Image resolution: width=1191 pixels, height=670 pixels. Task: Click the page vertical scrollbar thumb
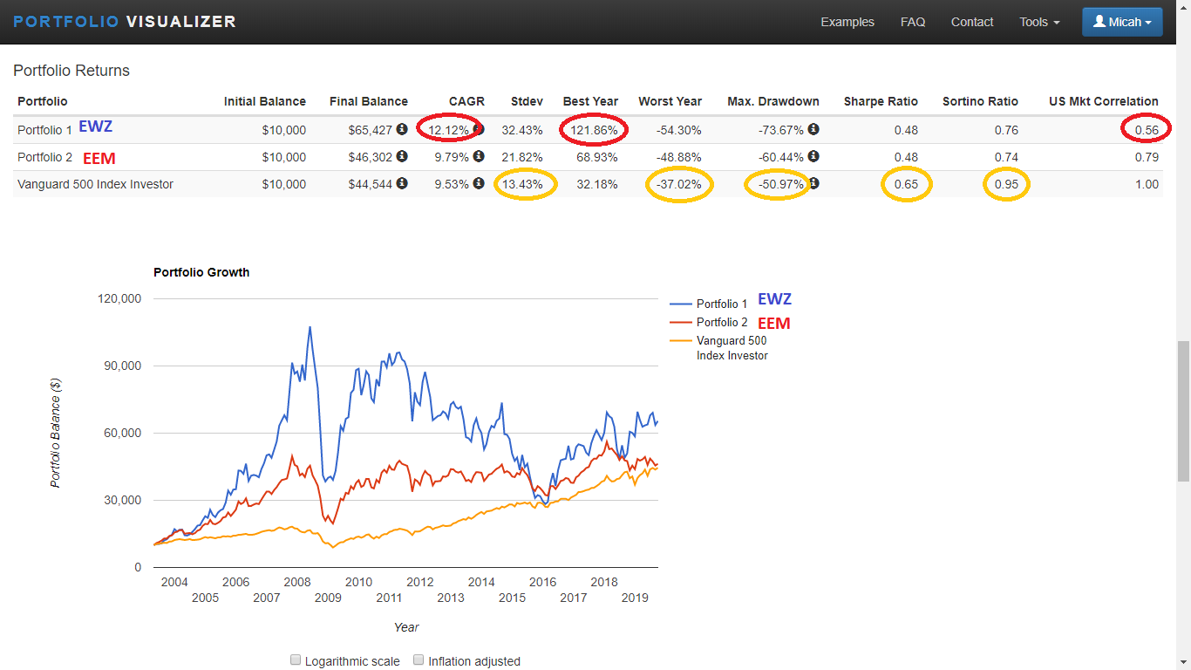pyautogui.click(x=1183, y=411)
